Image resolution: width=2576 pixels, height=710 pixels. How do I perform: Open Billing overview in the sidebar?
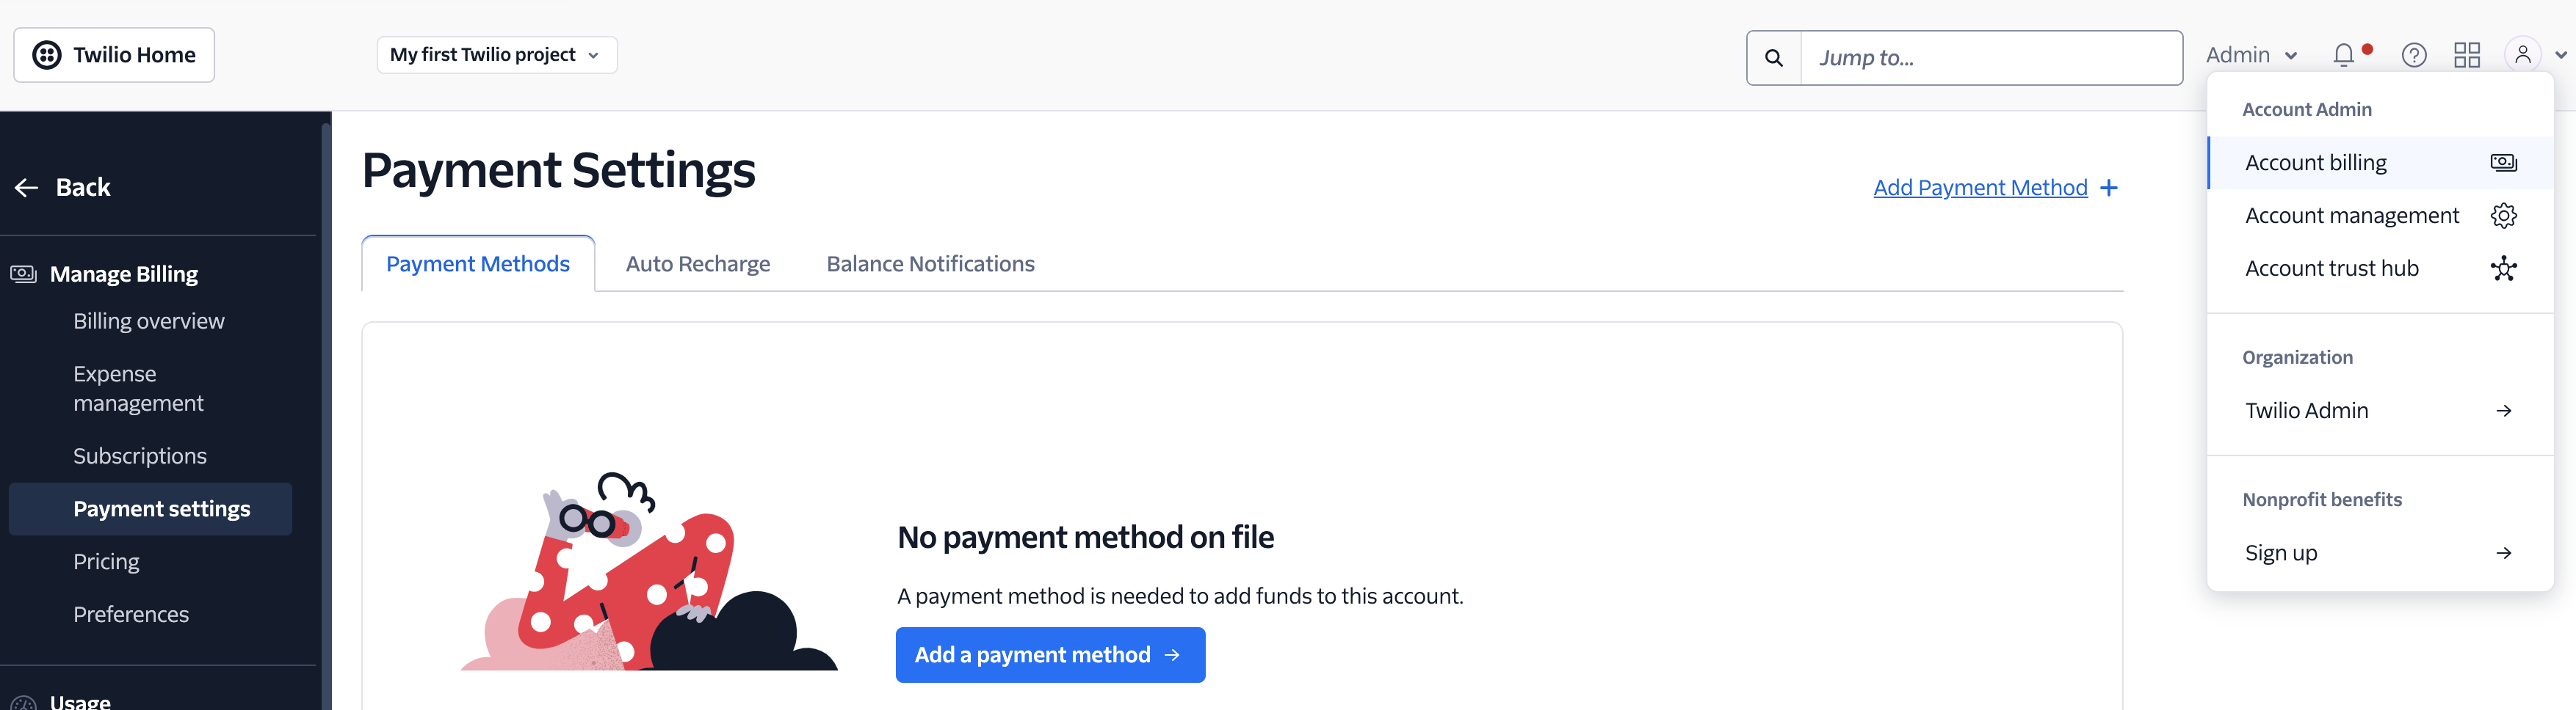149,321
